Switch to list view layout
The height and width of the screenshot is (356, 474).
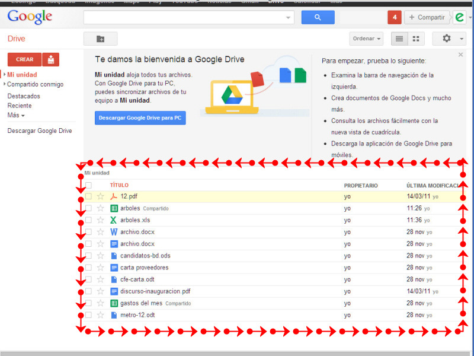399,39
